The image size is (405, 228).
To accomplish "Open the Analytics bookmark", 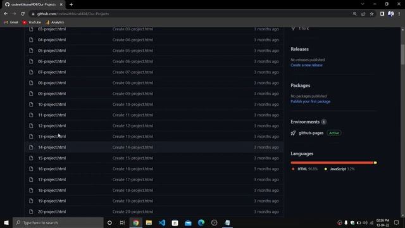I will point(55,23).
